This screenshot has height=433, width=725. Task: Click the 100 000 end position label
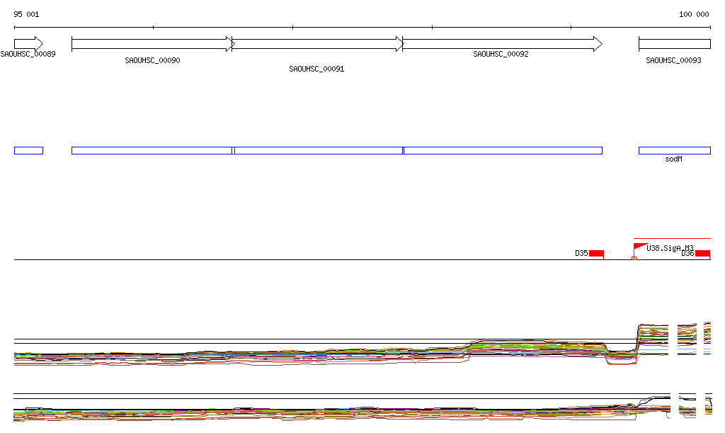[694, 14]
